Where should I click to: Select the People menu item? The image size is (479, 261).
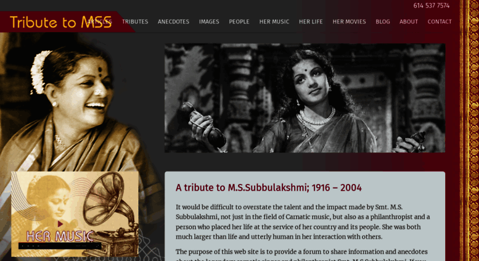tap(239, 22)
